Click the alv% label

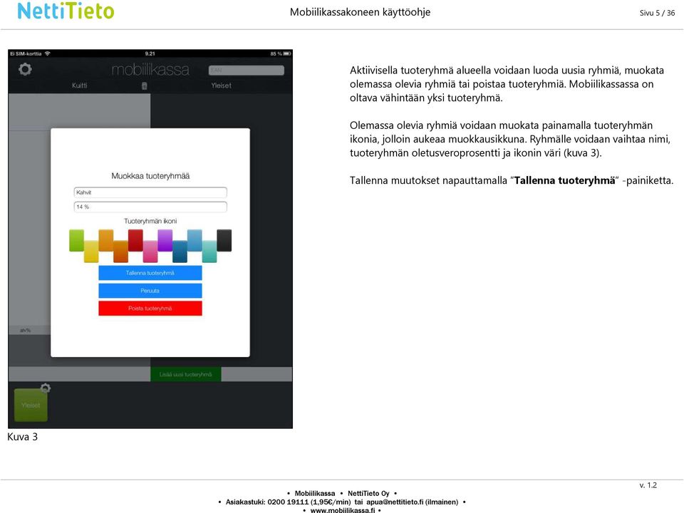tap(26, 330)
